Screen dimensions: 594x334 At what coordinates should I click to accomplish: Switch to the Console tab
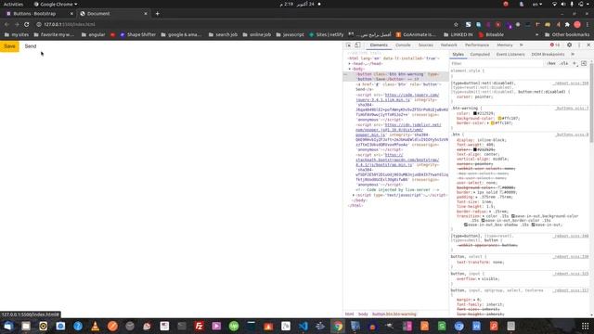click(x=403, y=45)
